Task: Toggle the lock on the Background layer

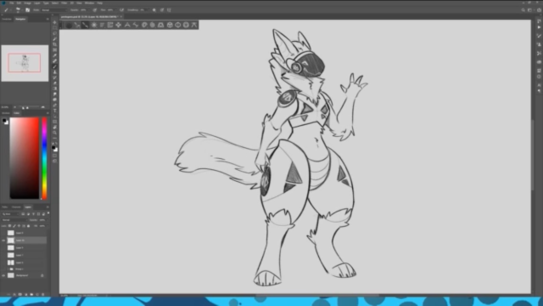Action: click(42, 275)
